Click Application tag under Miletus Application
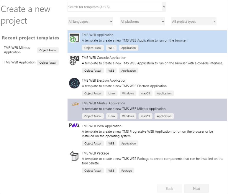This screenshot has width=228, height=194. [164, 116]
